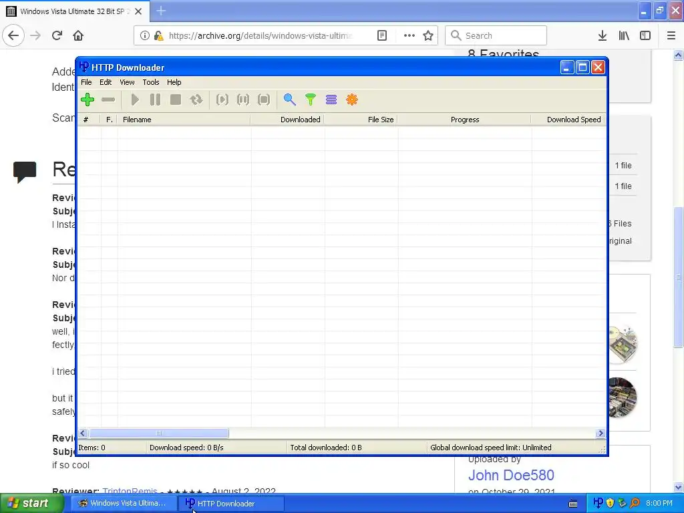Screen dimensions: 684x513
Task: Click the list's horizontal scrollbar right arrow
Action: tap(601, 433)
